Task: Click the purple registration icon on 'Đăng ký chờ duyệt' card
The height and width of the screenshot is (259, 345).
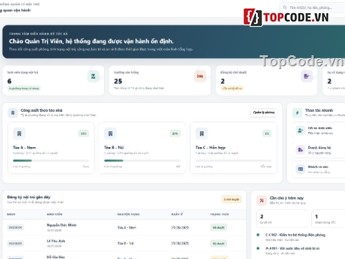Action: click(x=306, y=76)
